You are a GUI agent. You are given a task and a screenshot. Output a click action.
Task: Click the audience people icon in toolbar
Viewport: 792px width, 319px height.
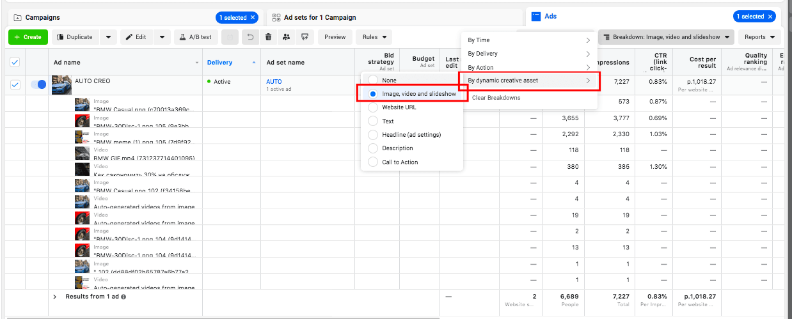coord(286,37)
